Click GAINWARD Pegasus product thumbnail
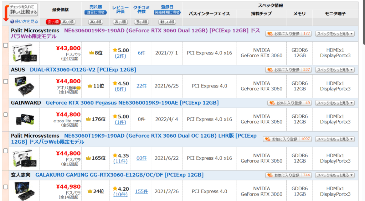365x201 pixels. (25, 120)
